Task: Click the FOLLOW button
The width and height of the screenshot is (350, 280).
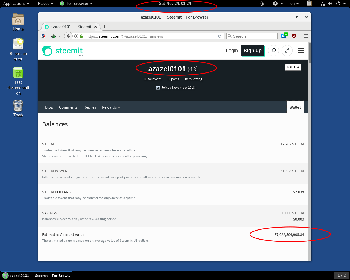Action: (293, 67)
